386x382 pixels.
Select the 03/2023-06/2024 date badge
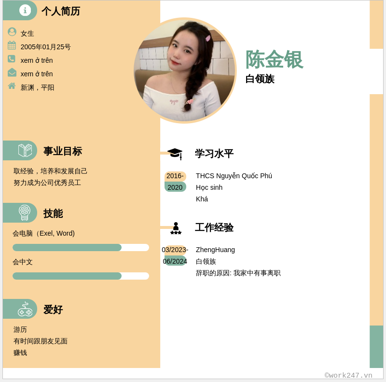175,255
